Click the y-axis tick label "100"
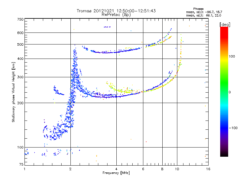The height and width of the screenshot is (184, 245). [20, 147]
